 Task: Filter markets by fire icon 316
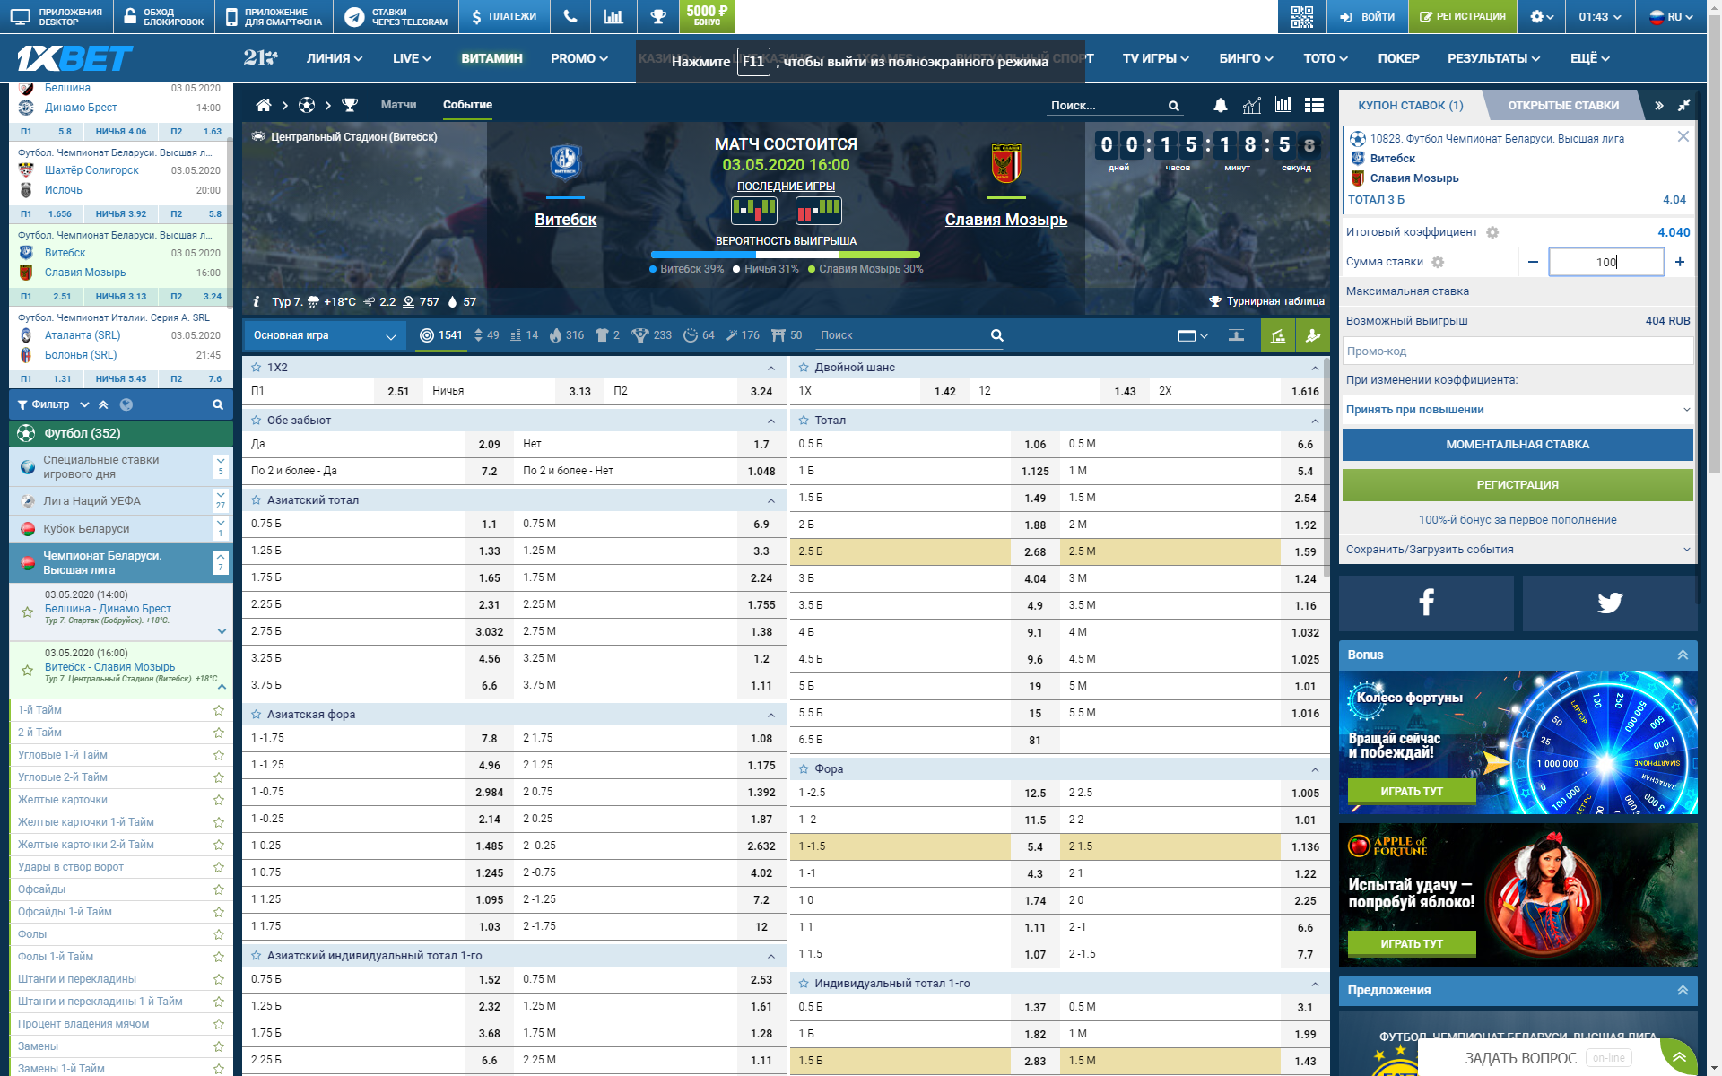[566, 335]
